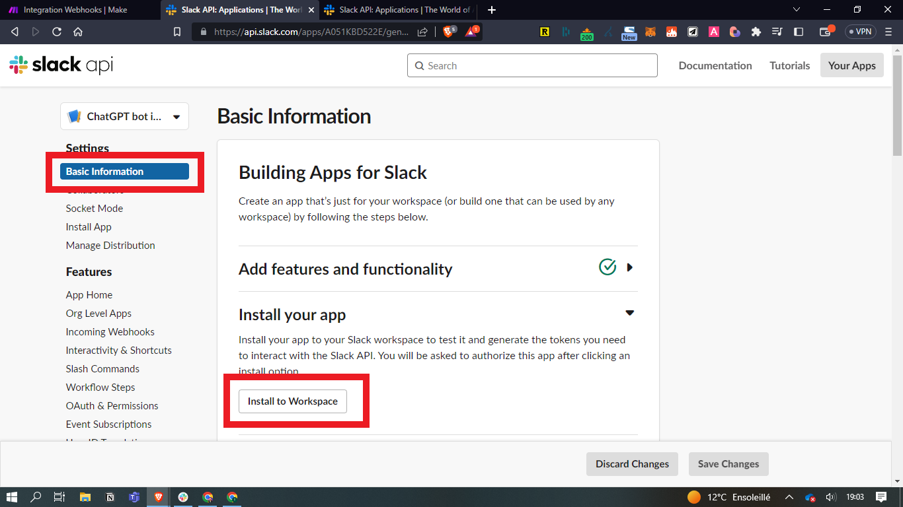Click the Slack API logo
Image resolution: width=903 pixels, height=507 pixels.
click(61, 65)
